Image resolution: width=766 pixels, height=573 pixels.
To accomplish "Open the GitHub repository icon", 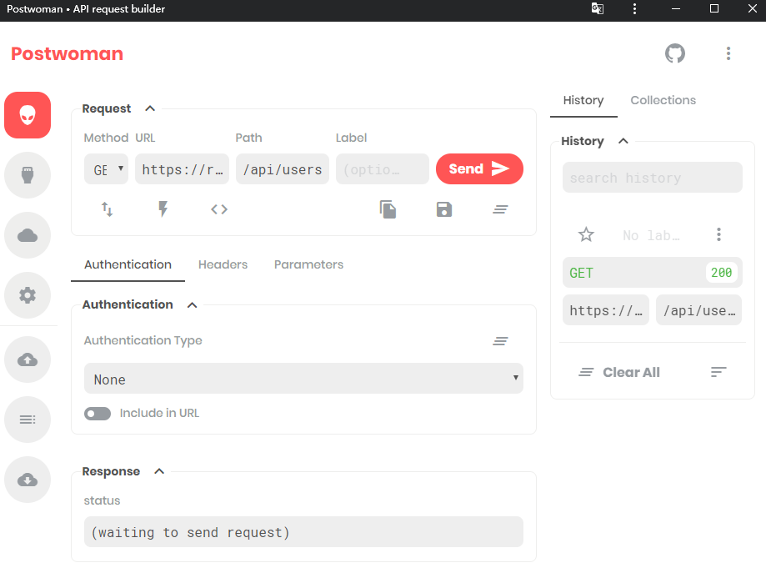I will click(x=674, y=53).
